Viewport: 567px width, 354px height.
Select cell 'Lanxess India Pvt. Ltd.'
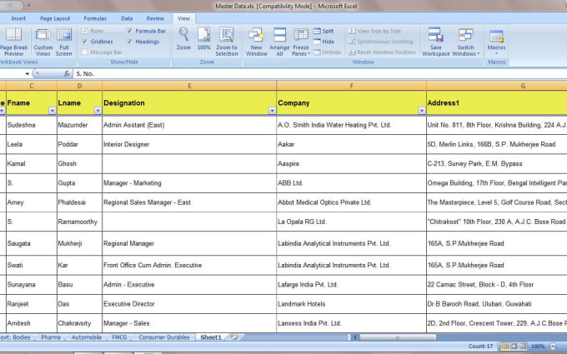pos(352,323)
